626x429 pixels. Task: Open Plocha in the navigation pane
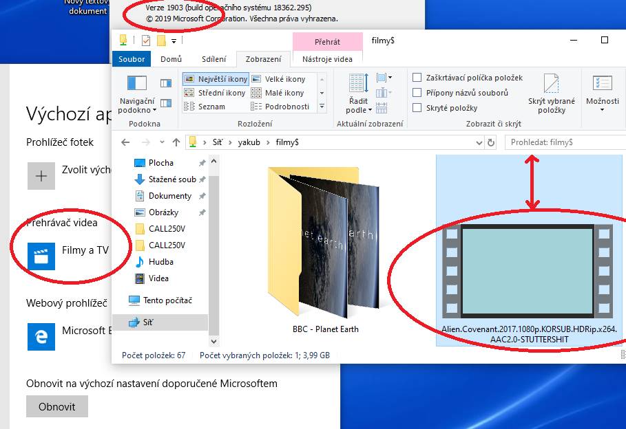click(x=161, y=163)
